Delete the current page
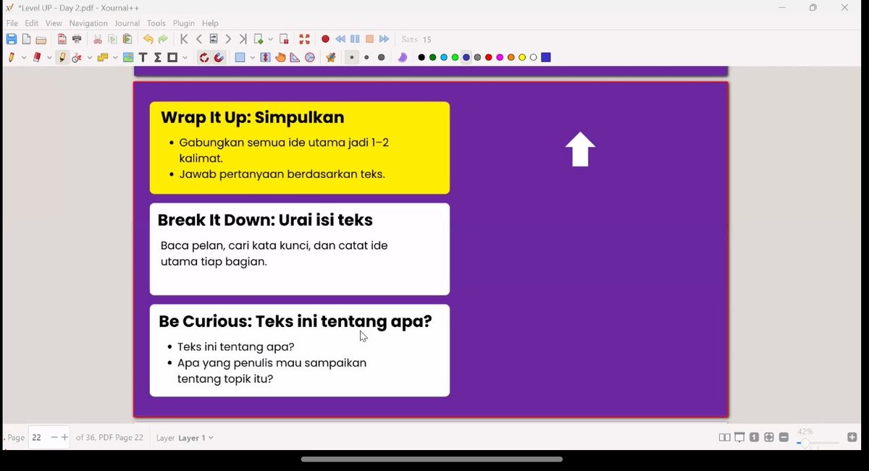This screenshot has height=471, width=869. 284,39
